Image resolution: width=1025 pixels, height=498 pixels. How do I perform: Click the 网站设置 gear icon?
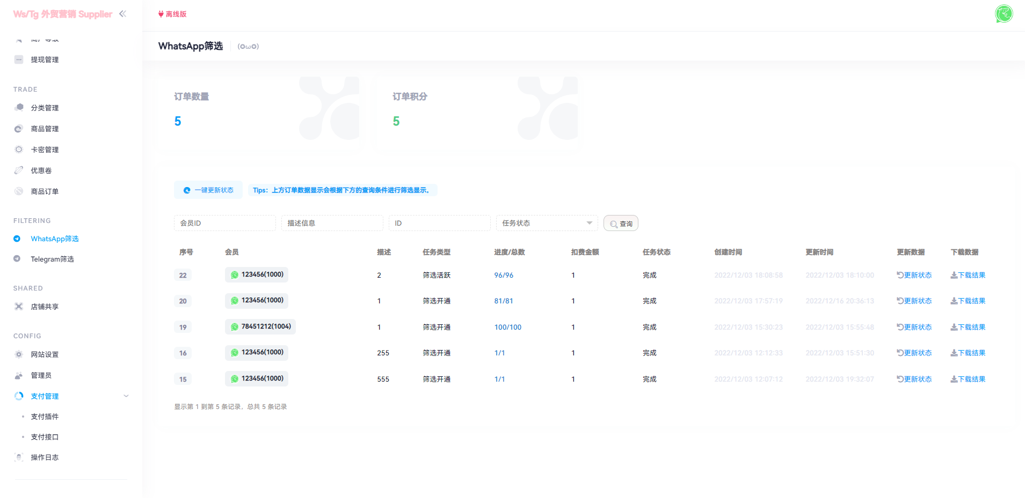pyautogui.click(x=19, y=354)
